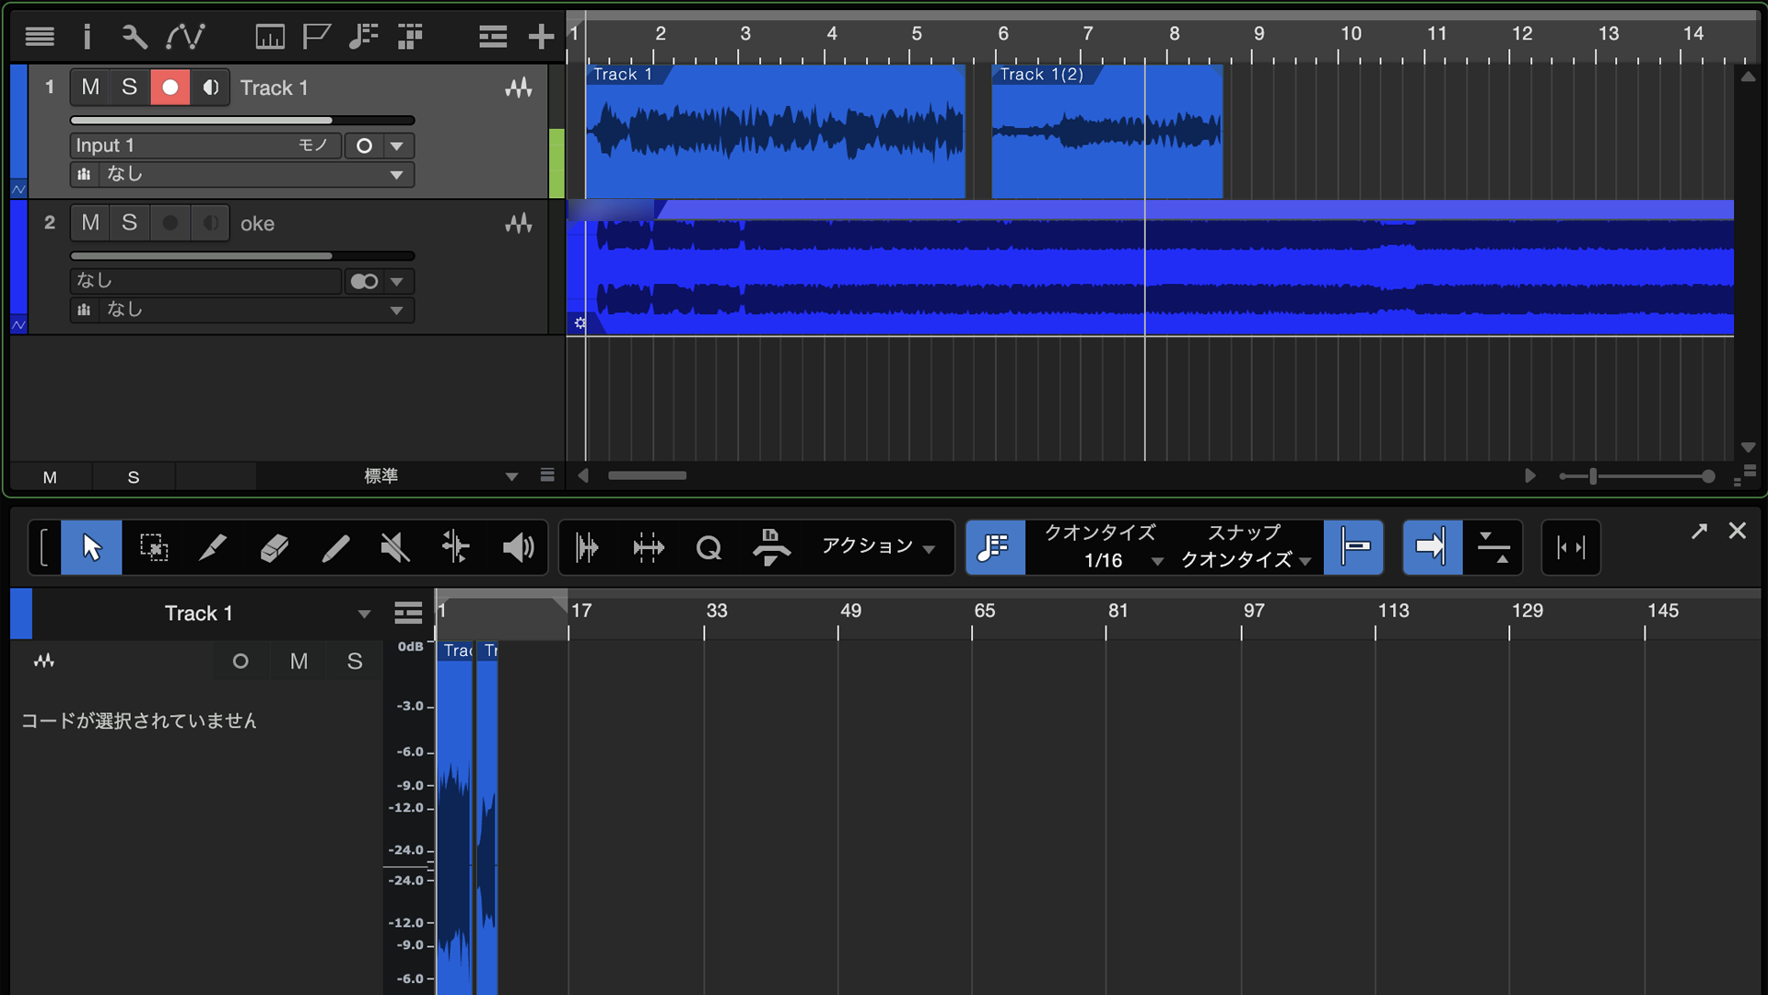Toggle monitor on Track 1

pyautogui.click(x=211, y=88)
